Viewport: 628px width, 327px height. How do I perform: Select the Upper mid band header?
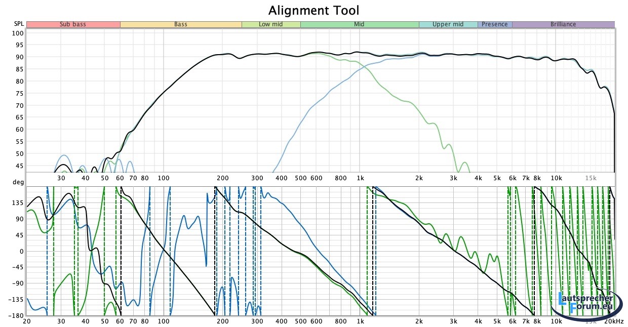[x=448, y=24]
